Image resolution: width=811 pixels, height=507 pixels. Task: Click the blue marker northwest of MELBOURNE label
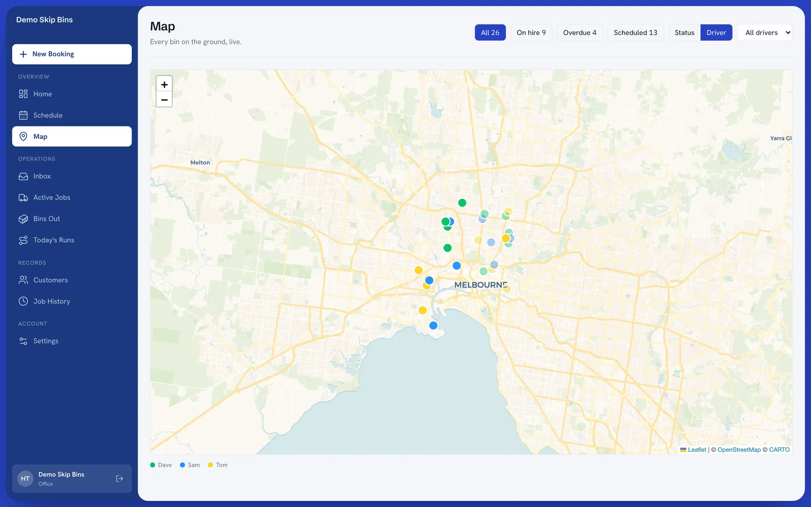point(457,266)
